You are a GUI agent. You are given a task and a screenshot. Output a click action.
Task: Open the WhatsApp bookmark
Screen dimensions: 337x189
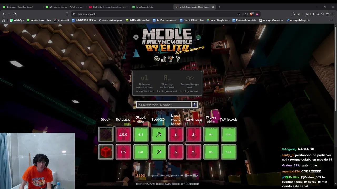(17, 20)
